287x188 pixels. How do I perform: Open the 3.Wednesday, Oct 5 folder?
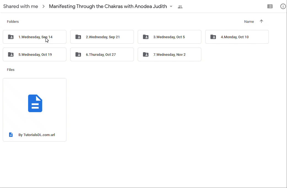[169, 37]
